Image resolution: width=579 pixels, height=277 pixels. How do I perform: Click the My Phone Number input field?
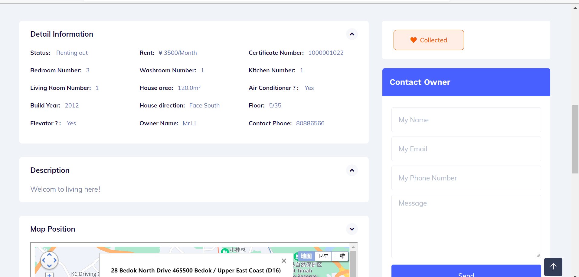(x=466, y=178)
